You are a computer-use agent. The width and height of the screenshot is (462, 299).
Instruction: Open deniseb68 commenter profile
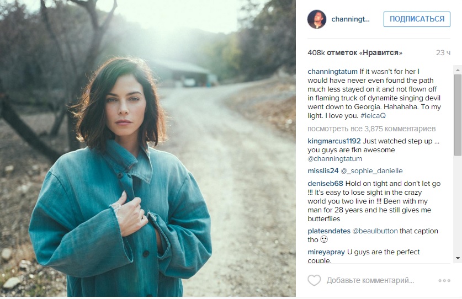coord(325,184)
